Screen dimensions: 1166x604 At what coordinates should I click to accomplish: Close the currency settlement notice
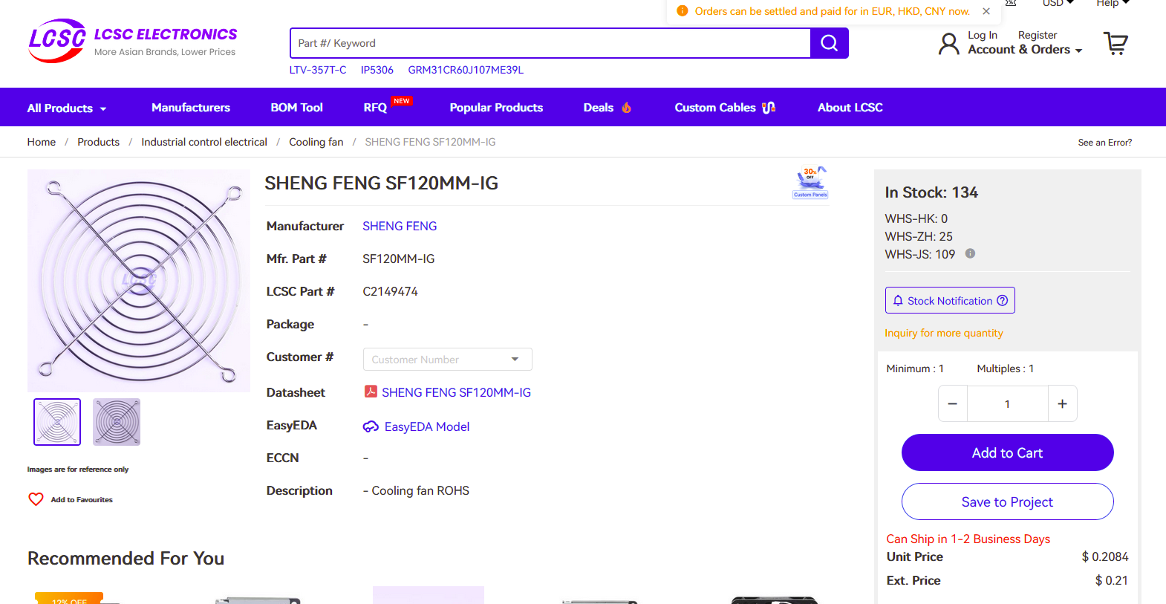pos(986,11)
